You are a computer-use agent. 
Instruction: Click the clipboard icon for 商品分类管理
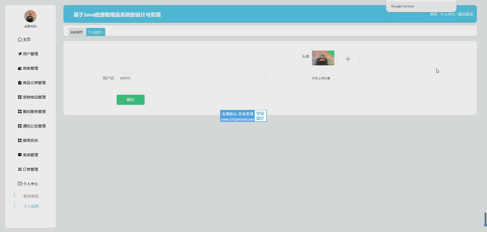coord(20,83)
